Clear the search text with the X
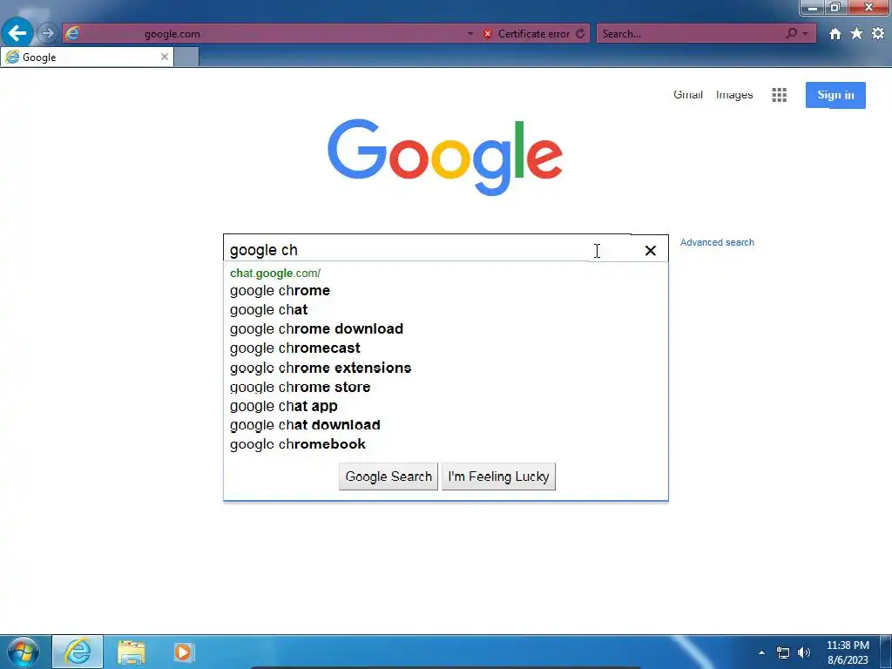The width and height of the screenshot is (892, 669). click(650, 250)
